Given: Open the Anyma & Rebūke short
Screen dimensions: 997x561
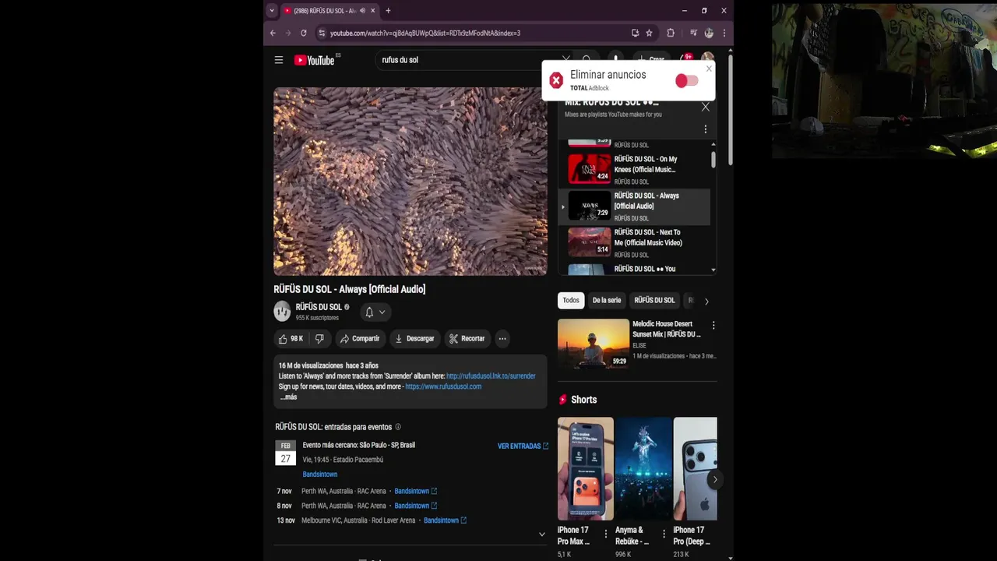Looking at the screenshot, I should click(643, 469).
